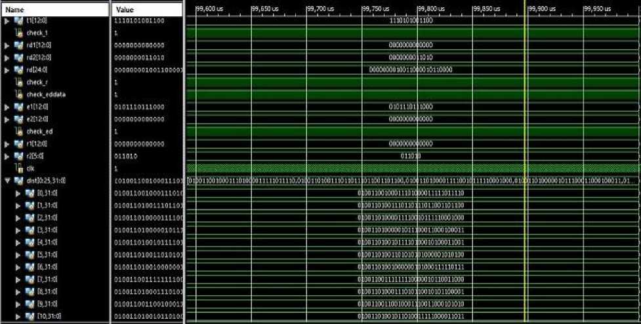Screen dimensions: 641x324
Task: Click value 1110101001100 in the Value column
Action: point(139,20)
